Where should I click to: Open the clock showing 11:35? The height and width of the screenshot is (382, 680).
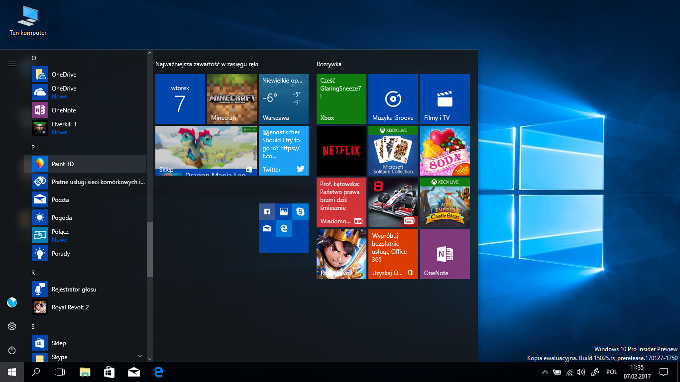637,372
